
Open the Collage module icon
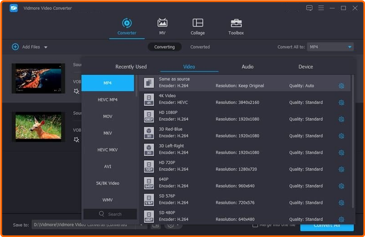(198, 23)
